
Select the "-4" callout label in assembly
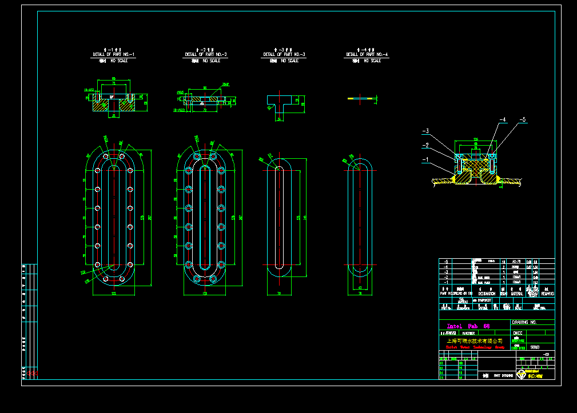click(x=503, y=119)
